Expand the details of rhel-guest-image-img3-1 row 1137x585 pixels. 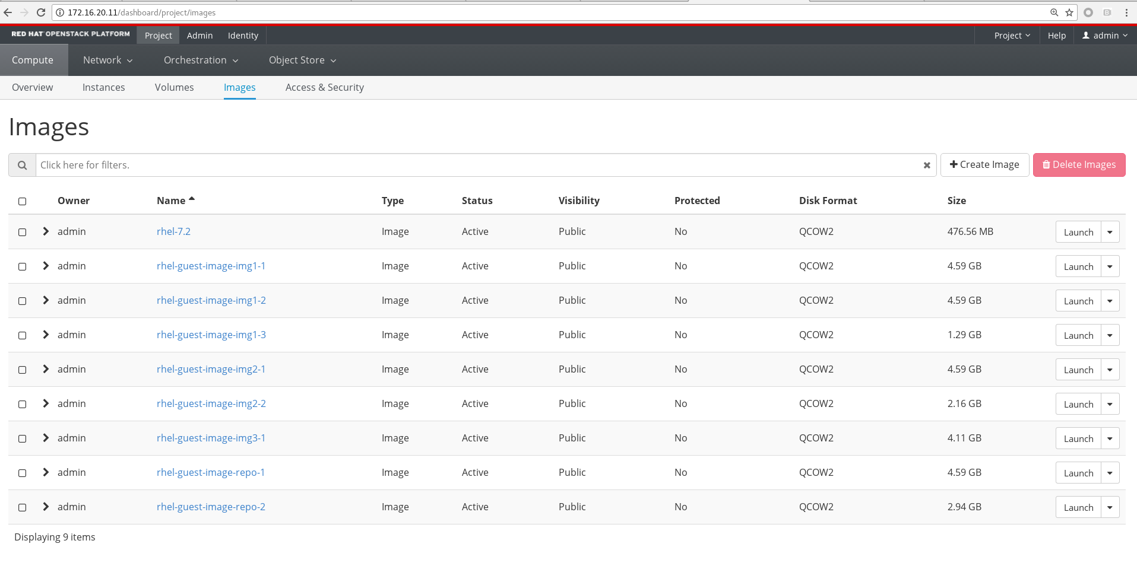pos(46,438)
